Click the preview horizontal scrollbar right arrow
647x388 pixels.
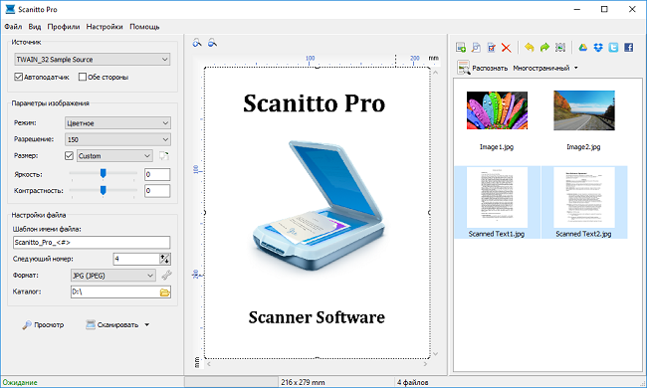[425, 364]
